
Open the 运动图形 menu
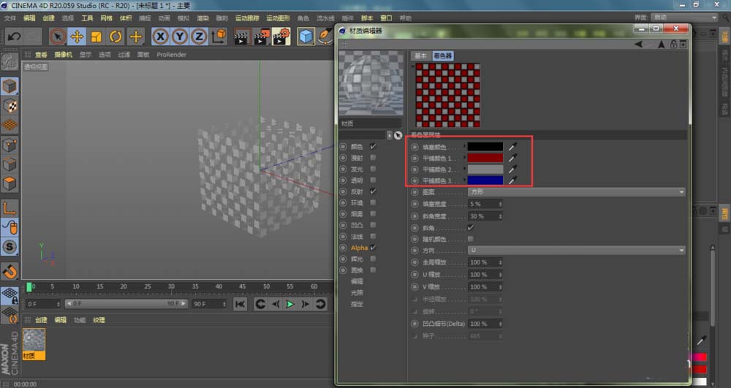click(x=278, y=18)
